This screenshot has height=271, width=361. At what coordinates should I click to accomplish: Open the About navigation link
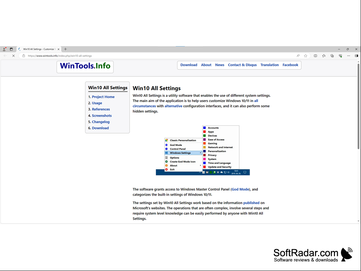pos(206,65)
